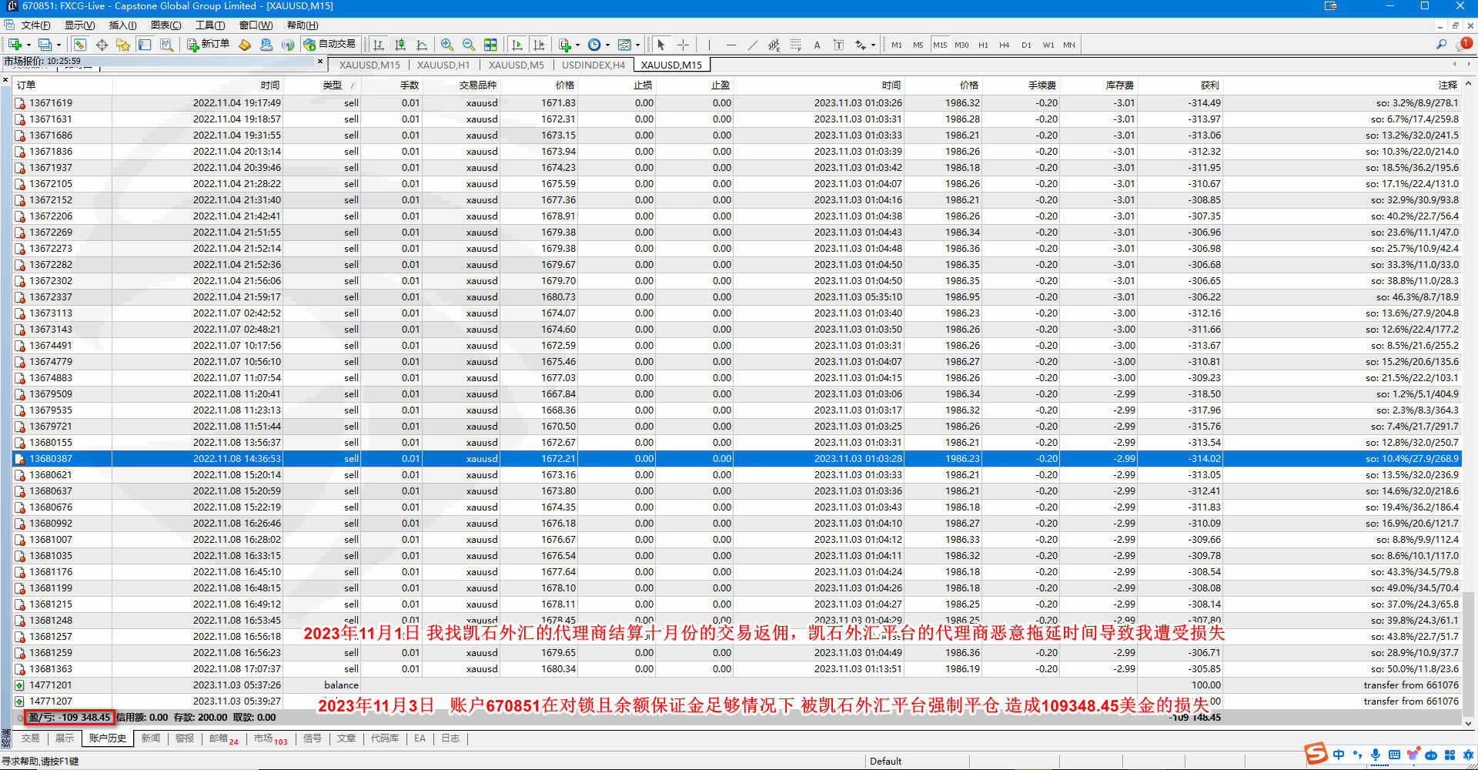Switch timeframe to M5
The image size is (1478, 770).
[918, 45]
